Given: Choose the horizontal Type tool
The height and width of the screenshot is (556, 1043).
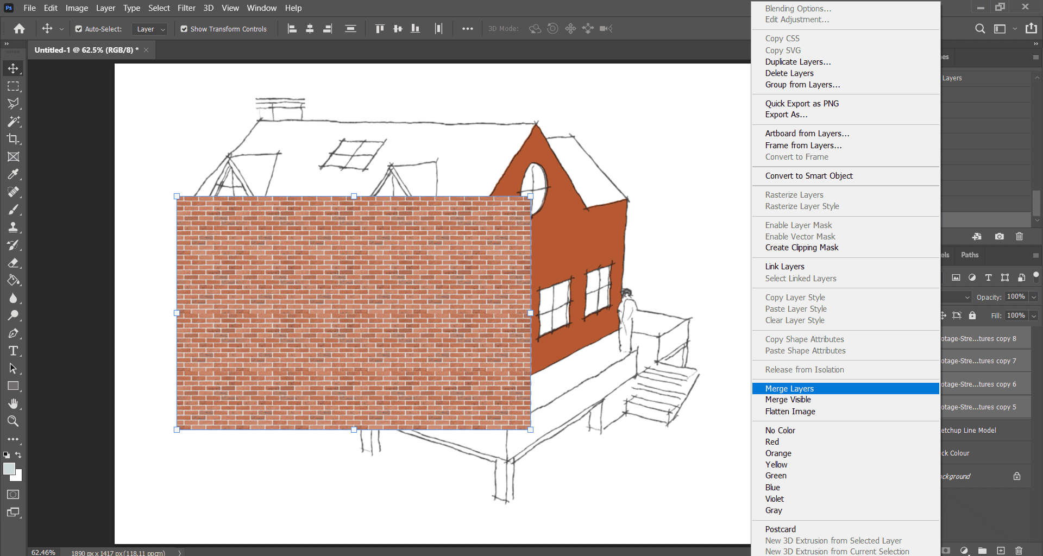Looking at the screenshot, I should point(13,351).
